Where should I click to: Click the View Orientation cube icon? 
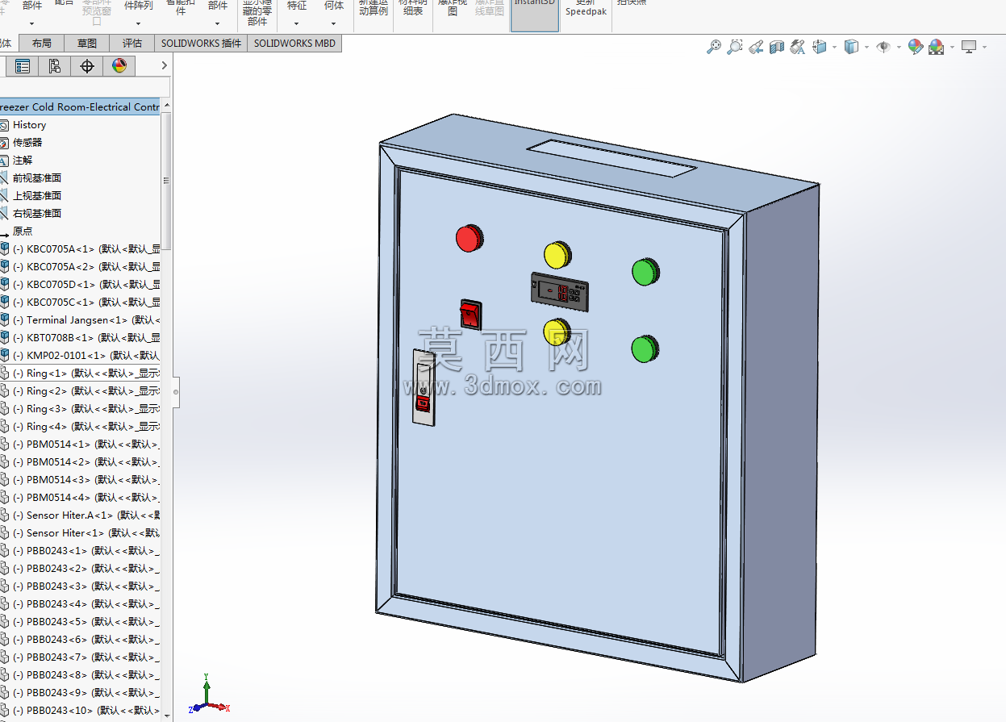click(x=820, y=47)
